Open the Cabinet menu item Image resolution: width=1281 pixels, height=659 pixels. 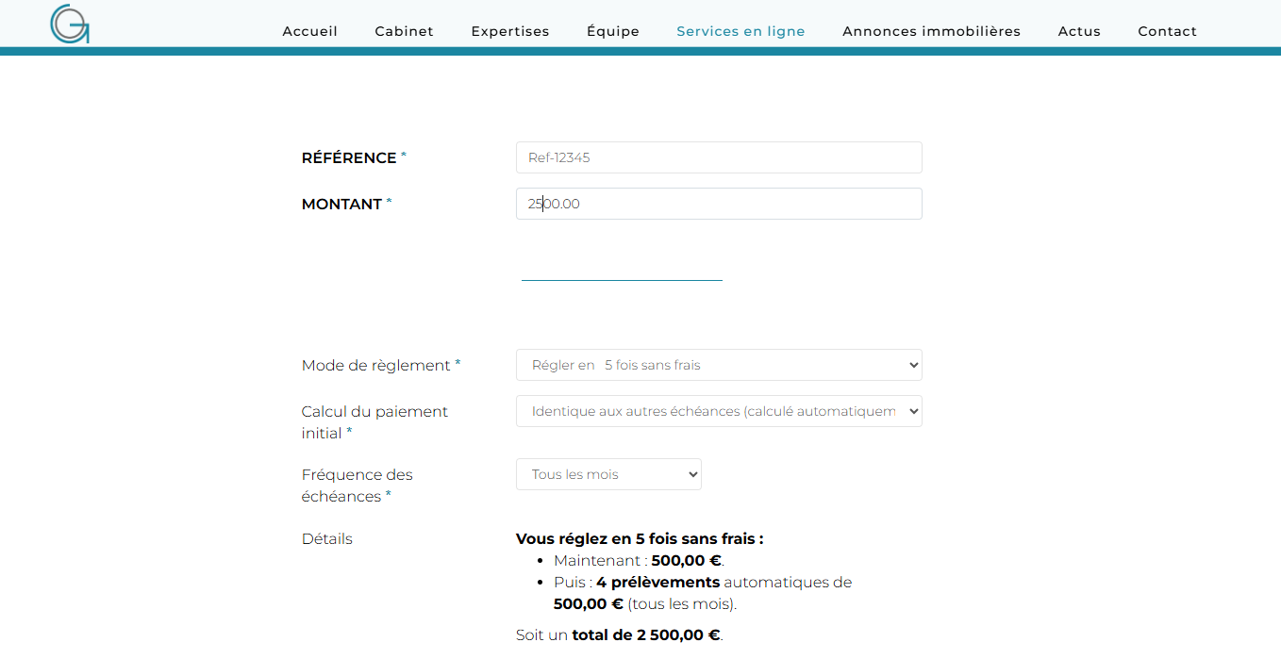[404, 31]
